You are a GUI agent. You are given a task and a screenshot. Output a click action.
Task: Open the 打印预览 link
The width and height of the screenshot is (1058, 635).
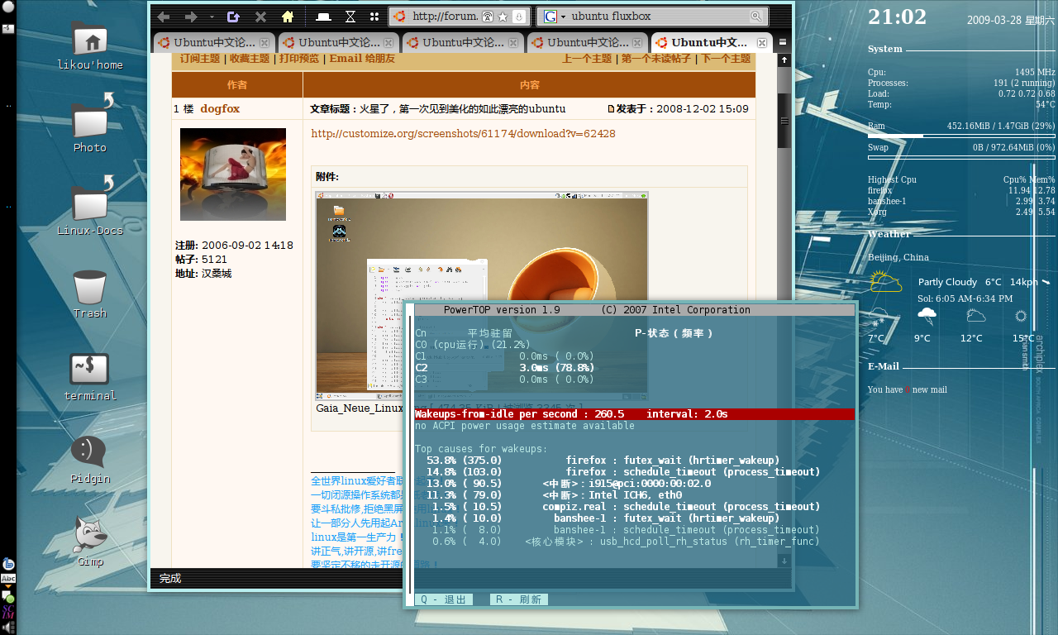click(298, 59)
